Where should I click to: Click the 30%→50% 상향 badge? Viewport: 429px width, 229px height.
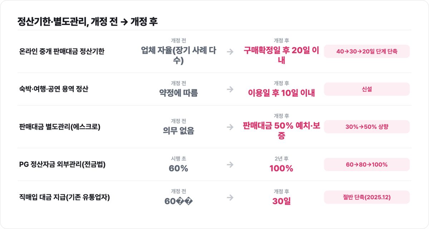pos(367,127)
